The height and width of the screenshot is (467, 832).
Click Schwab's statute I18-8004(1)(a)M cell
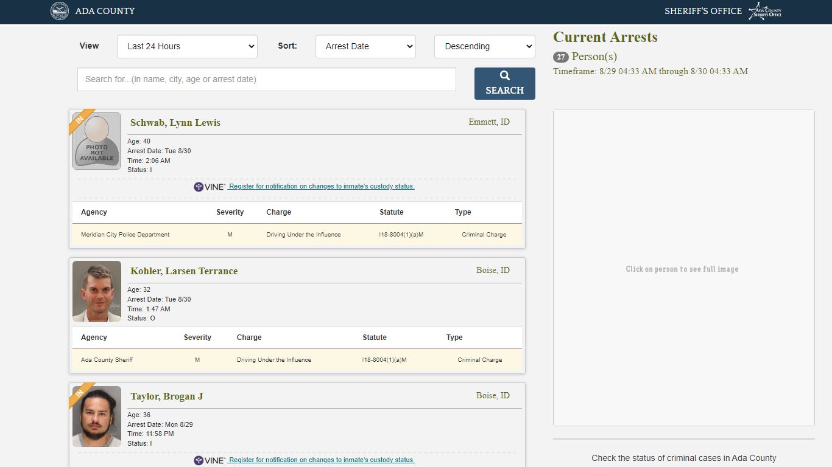tap(401, 235)
